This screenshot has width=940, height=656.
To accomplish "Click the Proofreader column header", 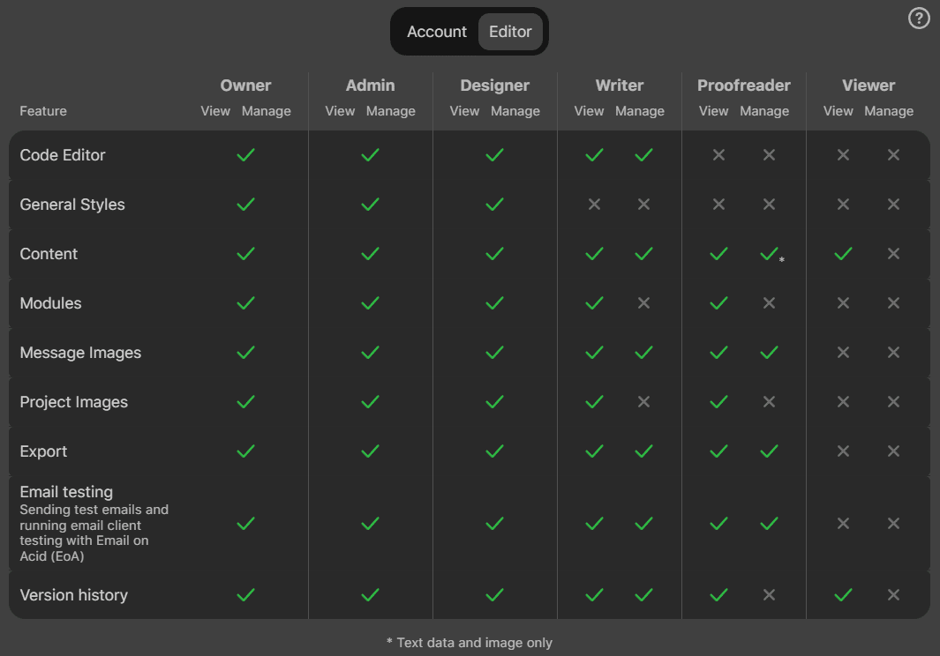I will point(743,86).
